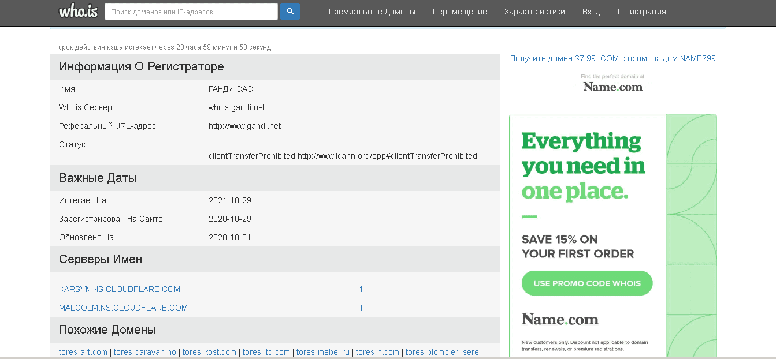
Task: Click the tores-ltd.com link
Action: 266,352
